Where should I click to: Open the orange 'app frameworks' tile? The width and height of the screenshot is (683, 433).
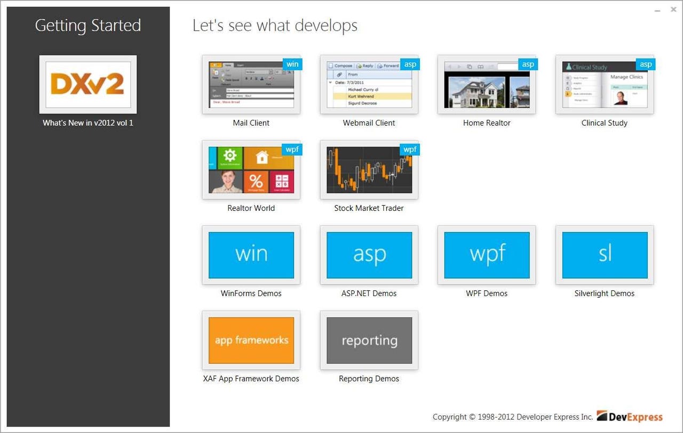point(251,340)
